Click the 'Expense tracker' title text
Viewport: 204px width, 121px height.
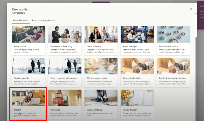pyautogui.click(x=94, y=110)
